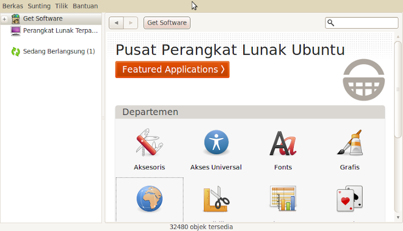403x231 pixels.
Task: Open the Tilik menu
Action: 61,6
